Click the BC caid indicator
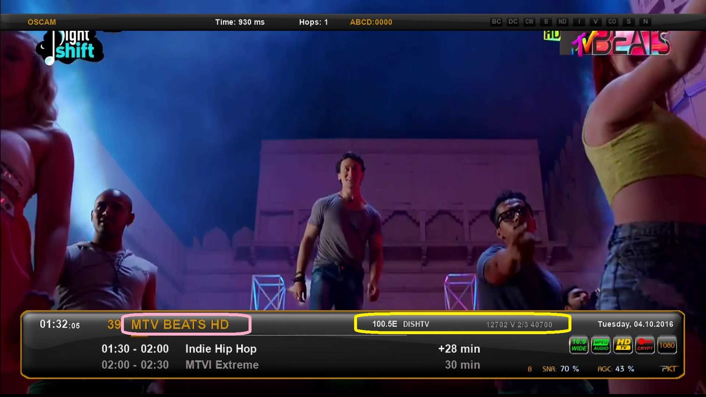The width and height of the screenshot is (706, 397). pos(496,22)
